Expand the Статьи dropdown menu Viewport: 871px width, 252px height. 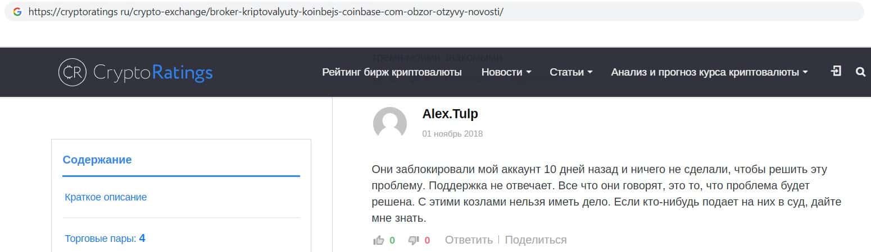(571, 72)
